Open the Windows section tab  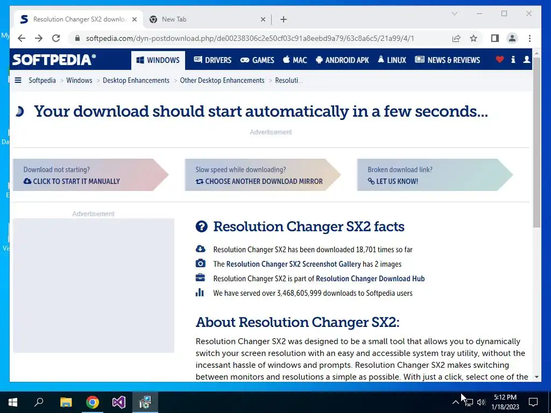pyautogui.click(x=158, y=60)
